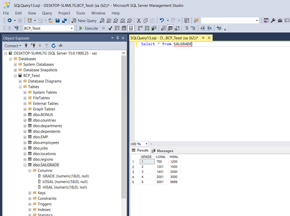
Task: Click the Query Options icon
Action: (124, 28)
